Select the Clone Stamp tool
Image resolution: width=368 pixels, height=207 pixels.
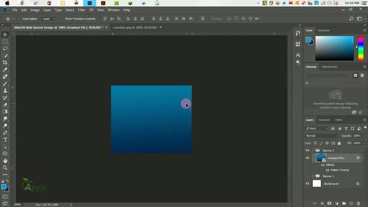(x=5, y=91)
